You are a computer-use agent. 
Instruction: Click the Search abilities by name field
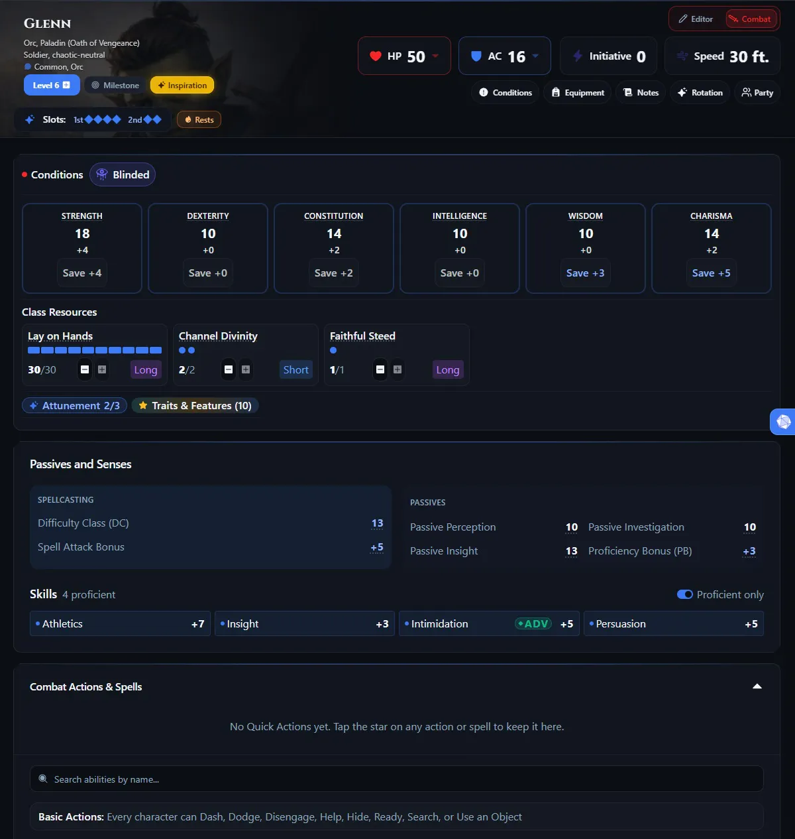tap(397, 779)
